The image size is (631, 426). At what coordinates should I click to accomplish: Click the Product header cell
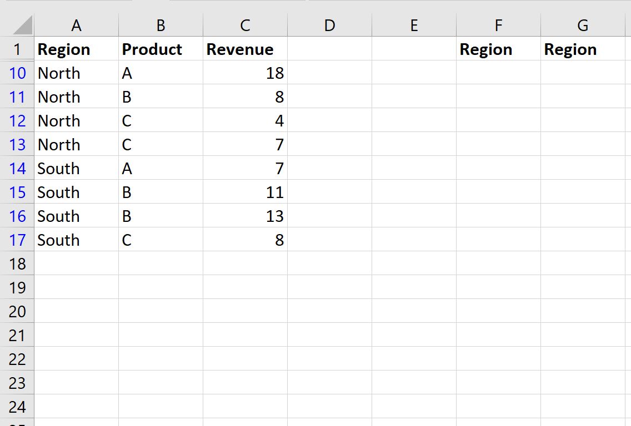(161, 49)
